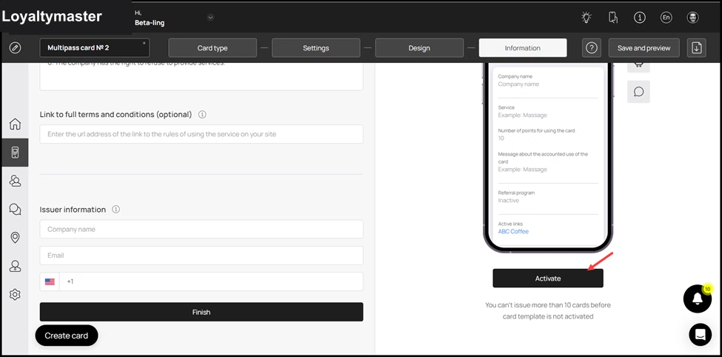The image size is (722, 357).
Task: Click the Save and preview button
Action: coord(644,48)
